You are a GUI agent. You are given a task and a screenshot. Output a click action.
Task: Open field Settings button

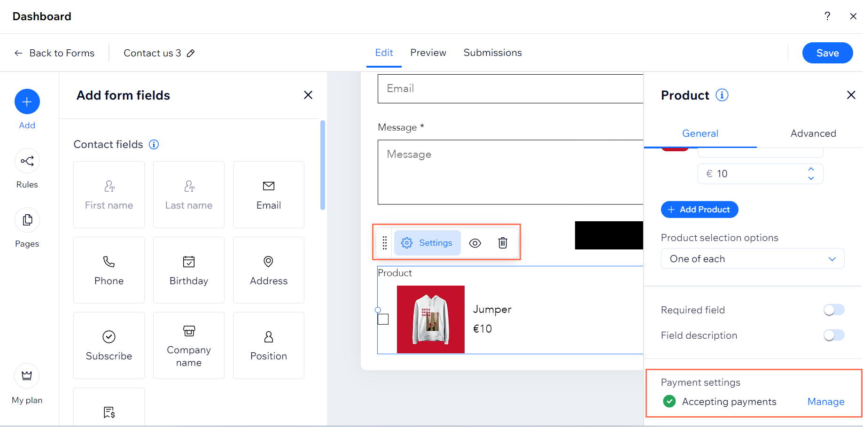pyautogui.click(x=427, y=243)
